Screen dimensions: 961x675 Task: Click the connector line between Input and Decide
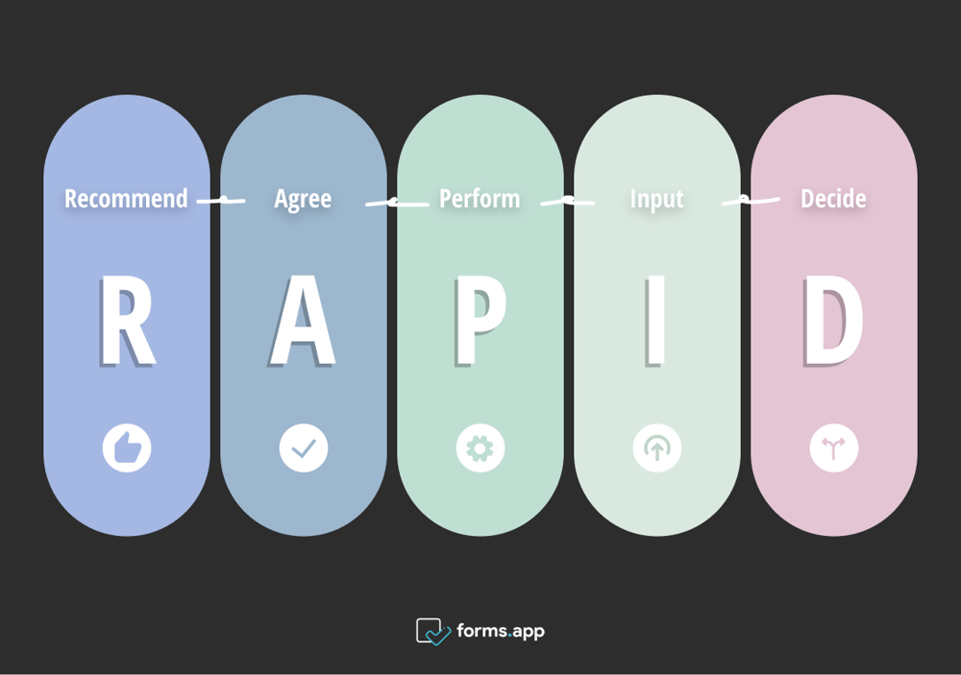(x=751, y=201)
